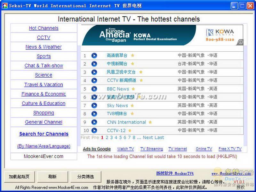Click the Watch TV ad link
Viewport: 256px width, 192px height.
tap(125, 149)
